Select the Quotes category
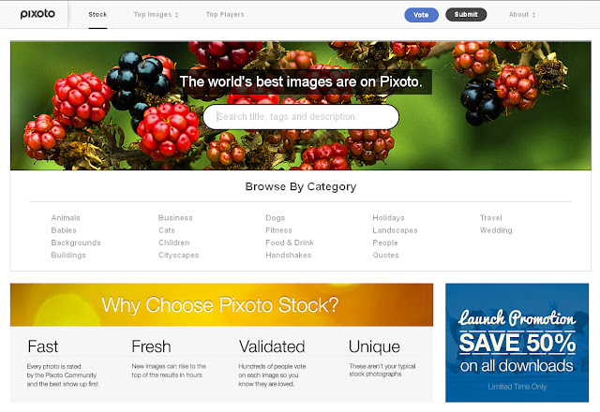 [x=385, y=255]
